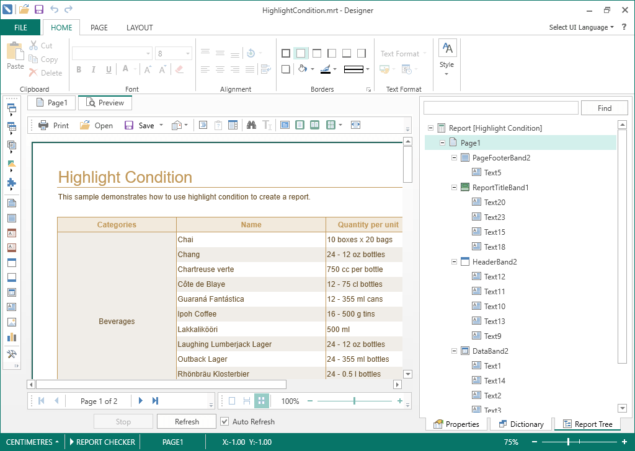Viewport: 635px width, 451px height.
Task: Click the Clear Formatting eraser in Font group
Action: tap(179, 69)
